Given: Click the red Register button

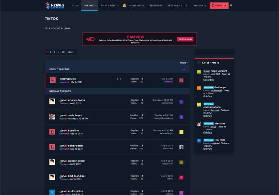Looking at the screenshot, I should [219, 5].
